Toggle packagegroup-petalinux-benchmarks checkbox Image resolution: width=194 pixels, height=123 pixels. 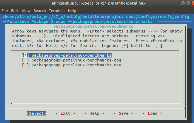25,55
